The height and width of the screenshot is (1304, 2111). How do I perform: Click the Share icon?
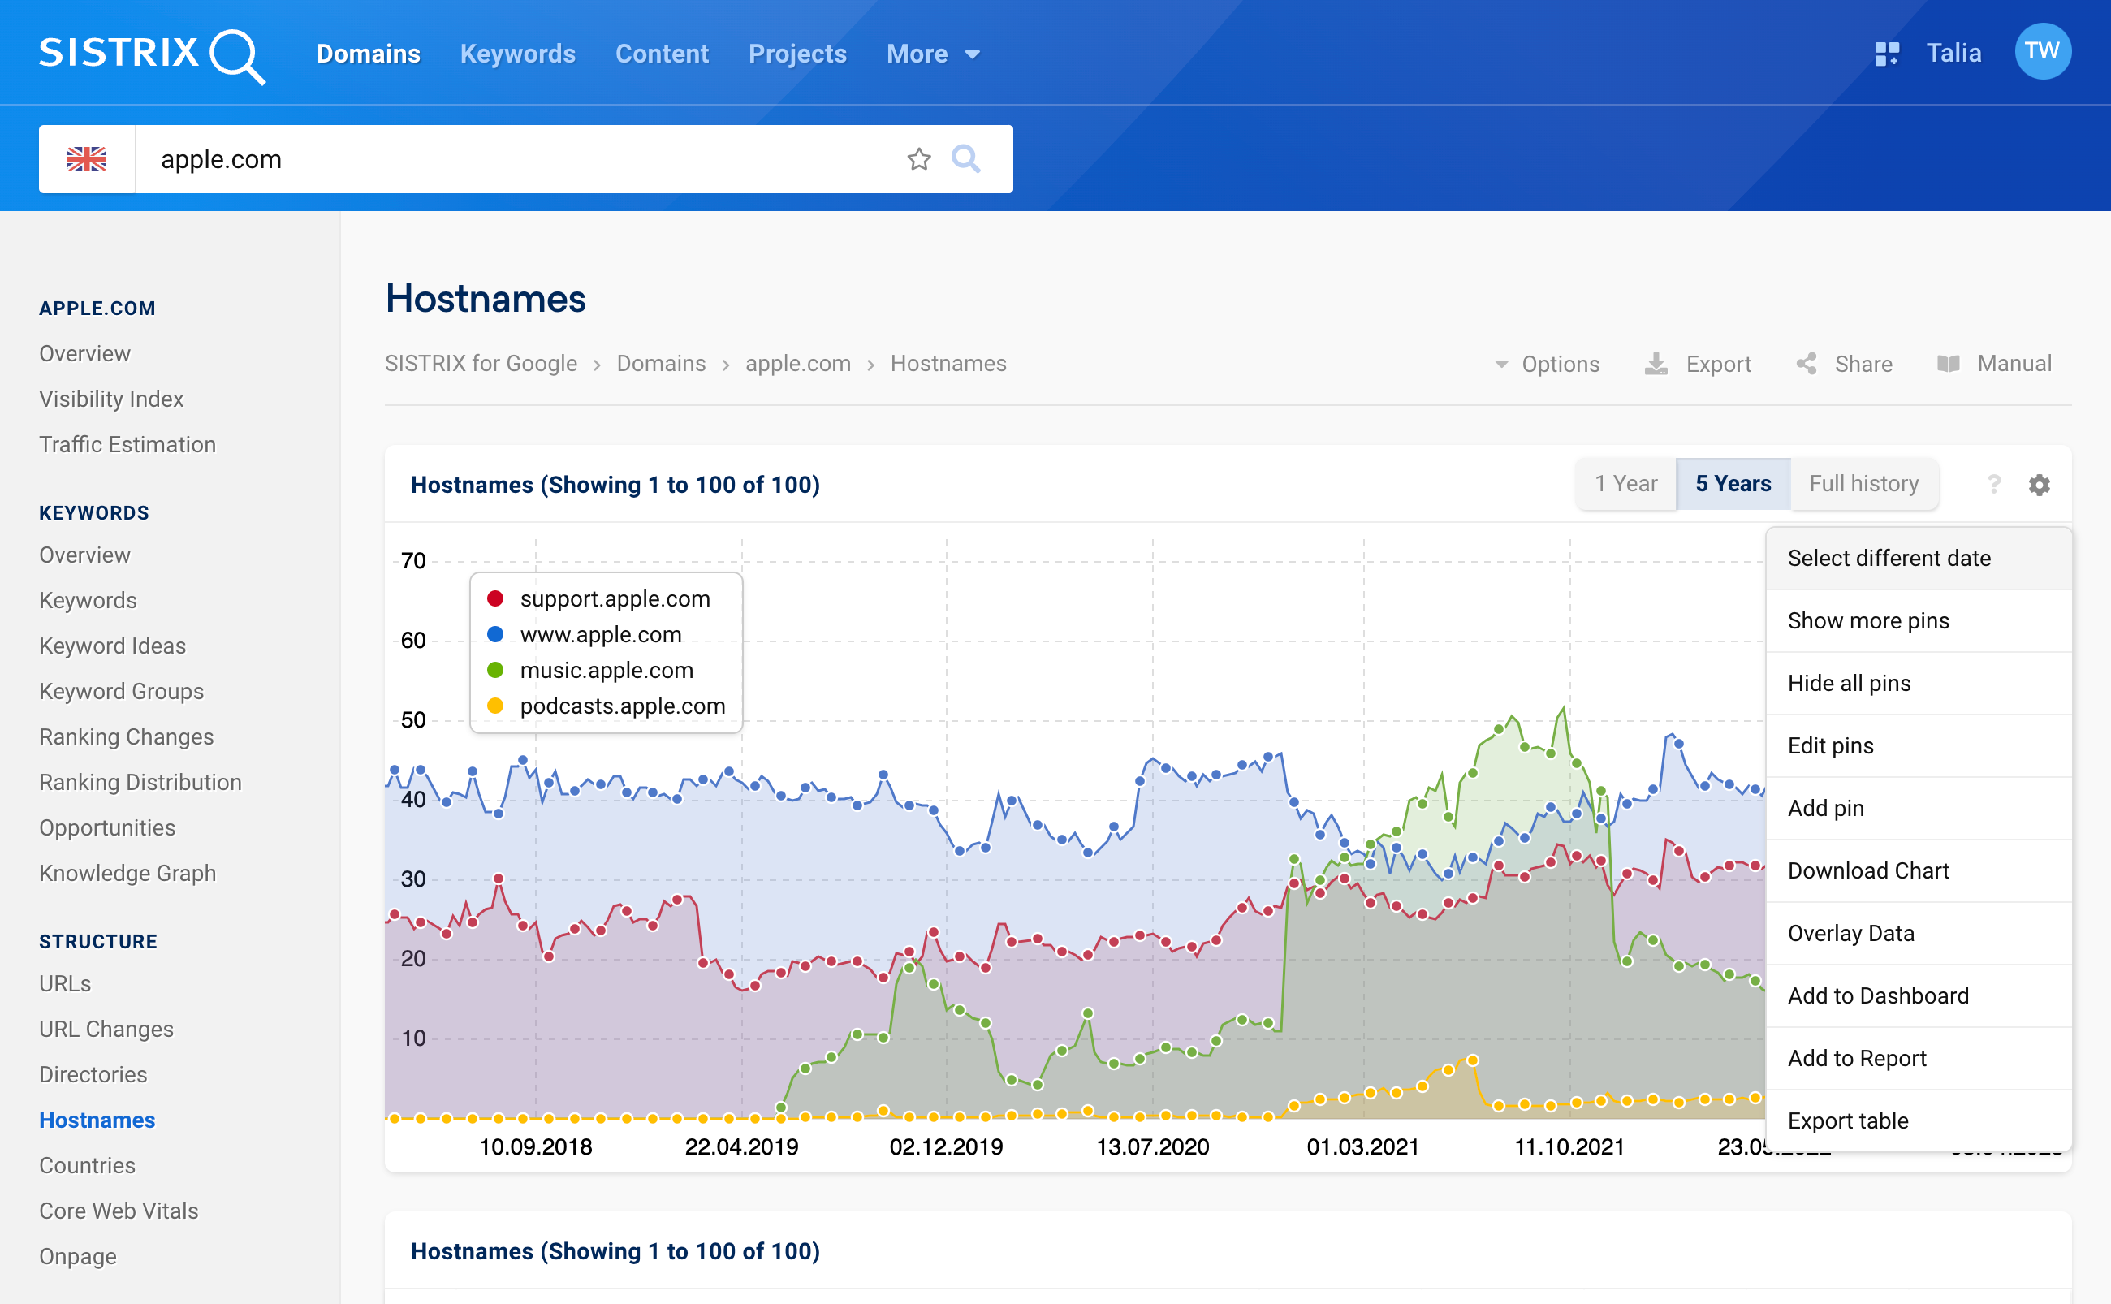1807,364
